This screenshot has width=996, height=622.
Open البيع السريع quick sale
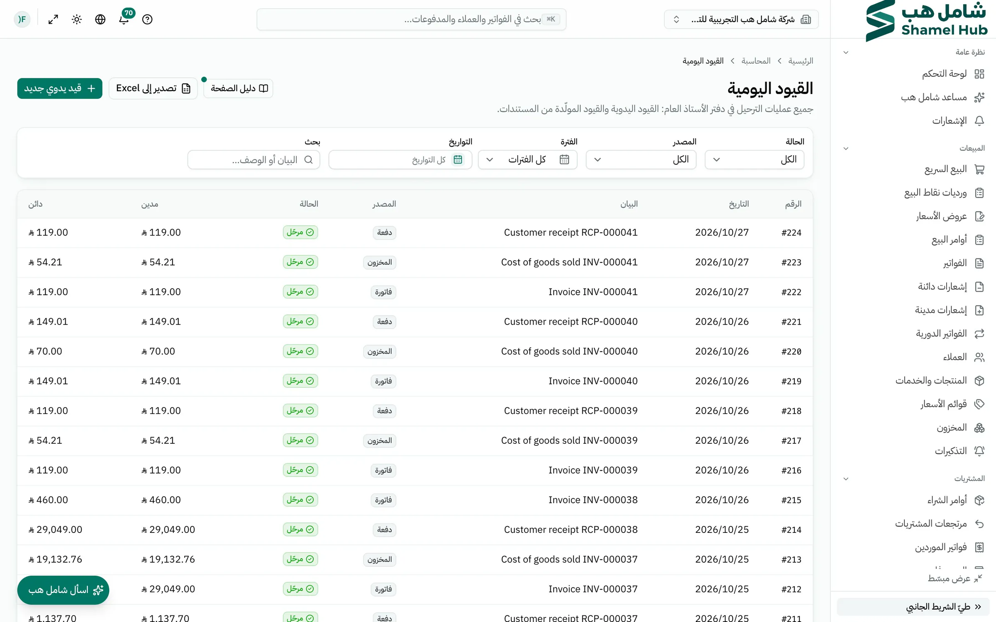pos(954,169)
